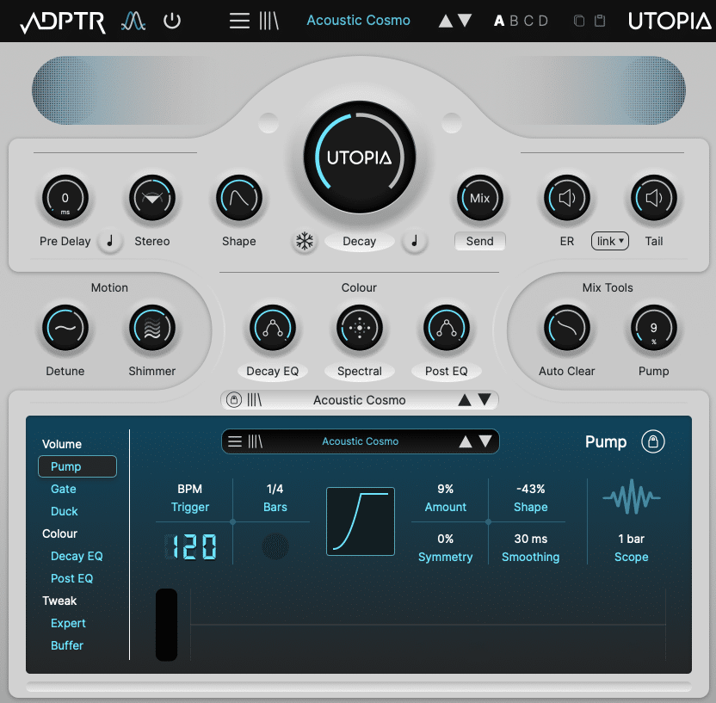Select A/B slot D
Viewport: 716px width, 703px height.
coord(543,21)
